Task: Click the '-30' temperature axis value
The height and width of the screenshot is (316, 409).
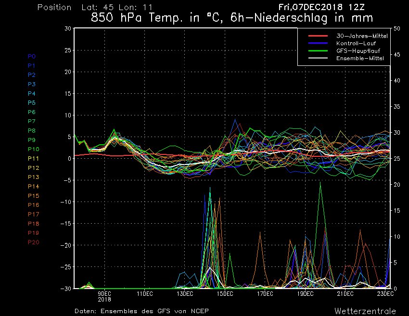Action: 65,289
